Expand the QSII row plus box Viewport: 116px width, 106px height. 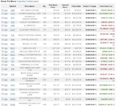(3, 22)
